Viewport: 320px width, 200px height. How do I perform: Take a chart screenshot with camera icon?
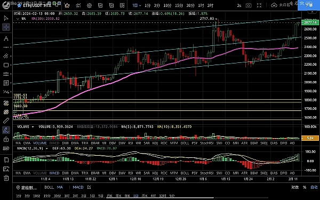click(249, 5)
